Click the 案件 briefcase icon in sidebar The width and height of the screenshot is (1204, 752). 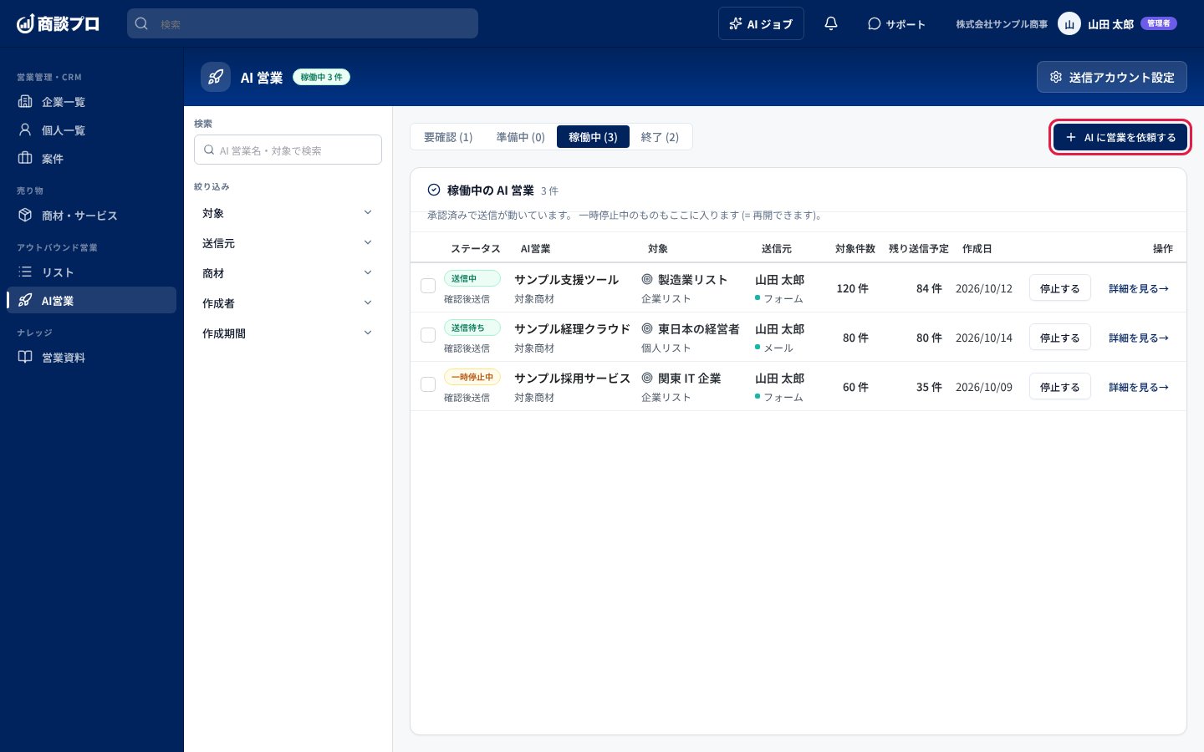[25, 158]
